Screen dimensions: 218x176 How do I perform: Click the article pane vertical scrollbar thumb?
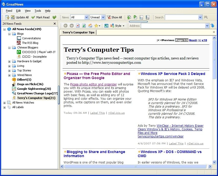point(214,59)
